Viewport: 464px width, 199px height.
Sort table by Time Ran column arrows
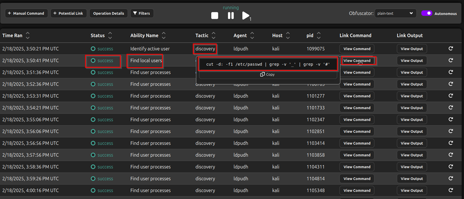click(x=27, y=36)
